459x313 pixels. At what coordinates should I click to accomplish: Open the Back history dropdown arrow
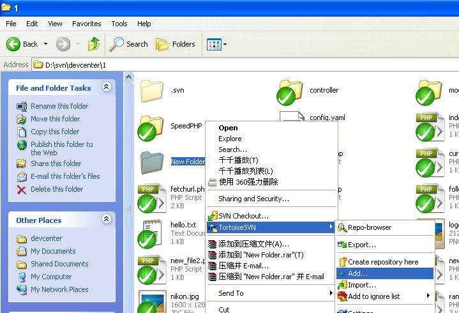click(x=46, y=44)
